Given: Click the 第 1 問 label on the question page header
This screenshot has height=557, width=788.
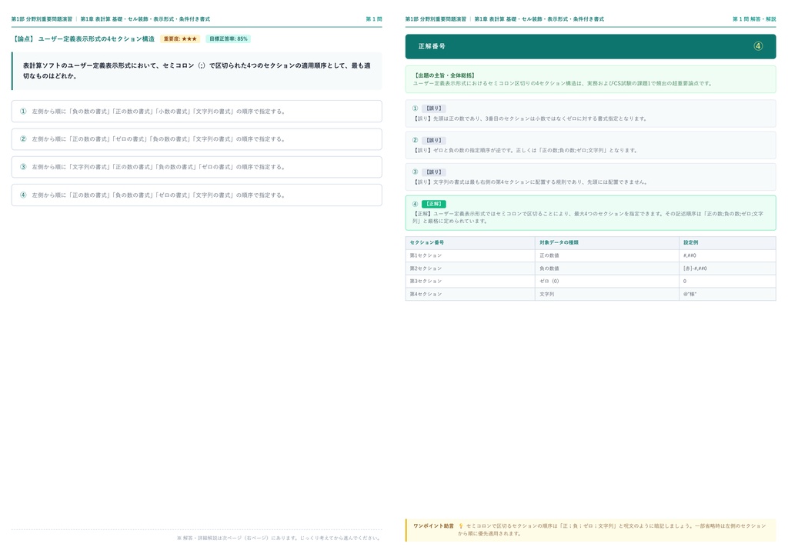Looking at the screenshot, I should coord(373,19).
